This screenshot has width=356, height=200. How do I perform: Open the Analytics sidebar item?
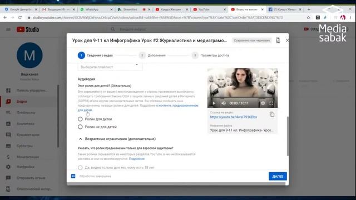click(26, 123)
